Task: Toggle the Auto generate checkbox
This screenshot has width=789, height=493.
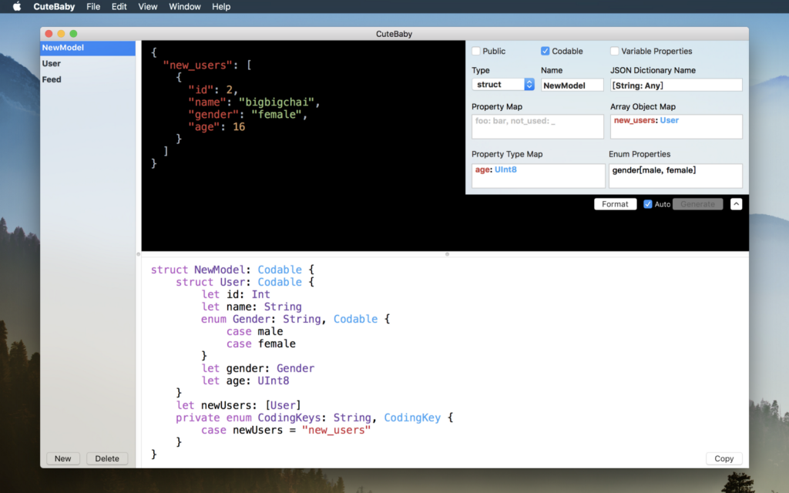Action: [x=648, y=204]
